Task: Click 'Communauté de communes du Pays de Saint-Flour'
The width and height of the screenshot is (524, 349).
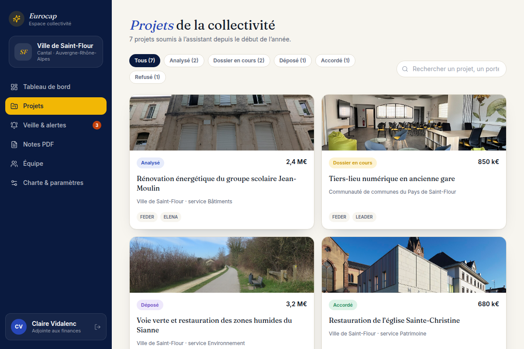Action: click(393, 192)
